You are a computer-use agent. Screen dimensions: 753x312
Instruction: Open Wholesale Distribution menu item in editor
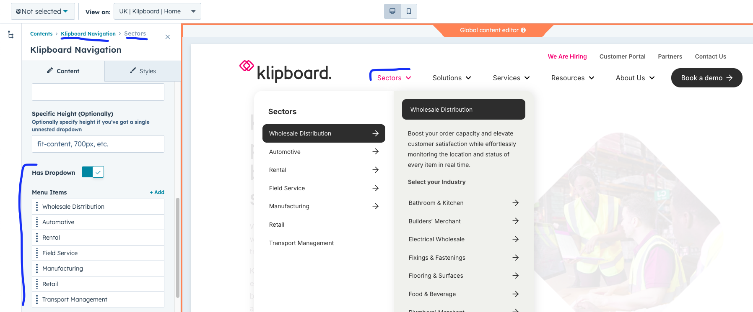point(98,207)
